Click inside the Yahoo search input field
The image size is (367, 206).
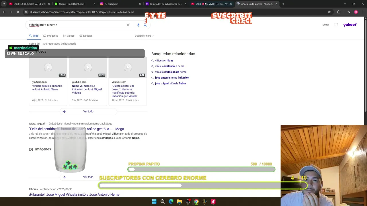(76, 25)
